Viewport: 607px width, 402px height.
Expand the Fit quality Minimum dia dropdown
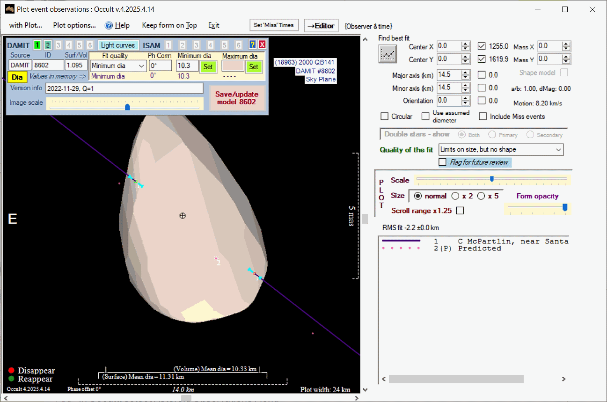click(141, 66)
